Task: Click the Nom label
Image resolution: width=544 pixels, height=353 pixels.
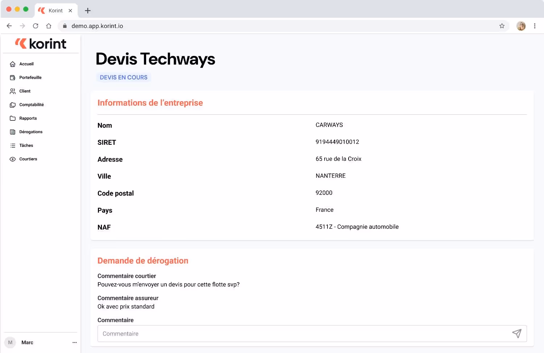Action: 105,126
